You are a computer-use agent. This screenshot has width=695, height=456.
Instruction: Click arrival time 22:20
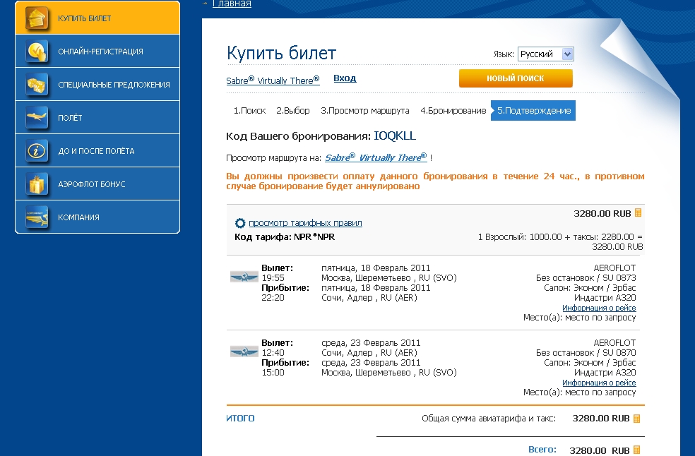273,298
